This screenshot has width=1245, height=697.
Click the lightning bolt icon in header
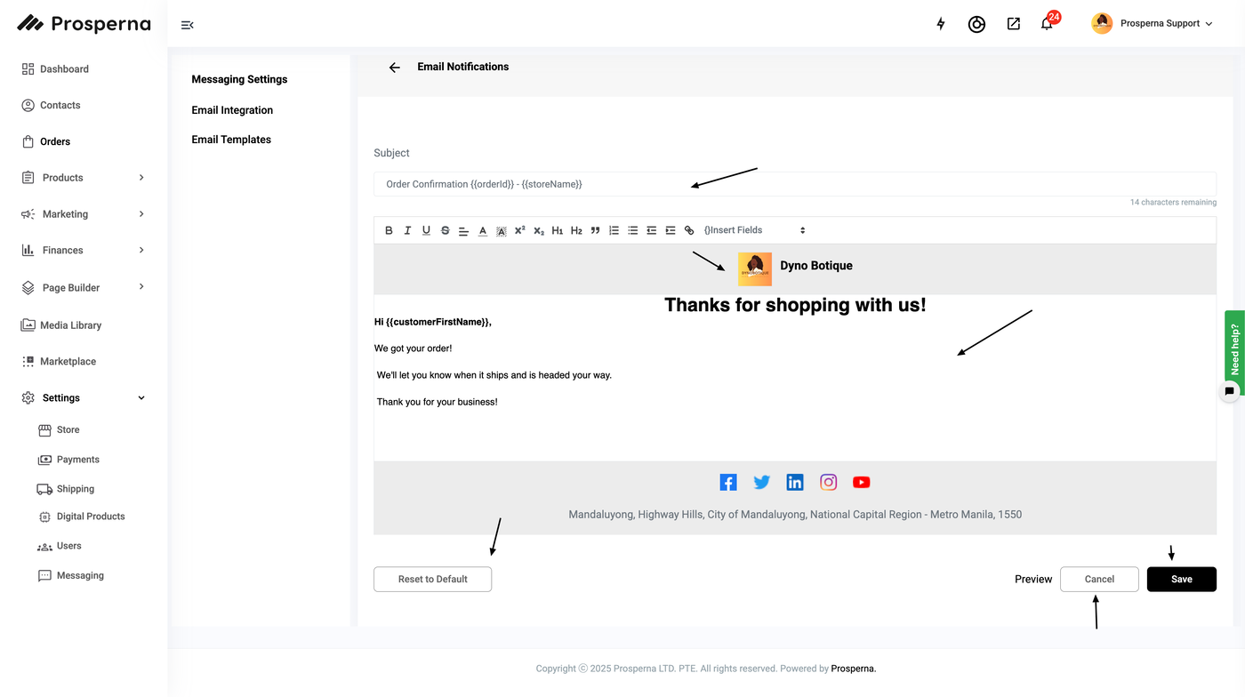click(x=941, y=24)
